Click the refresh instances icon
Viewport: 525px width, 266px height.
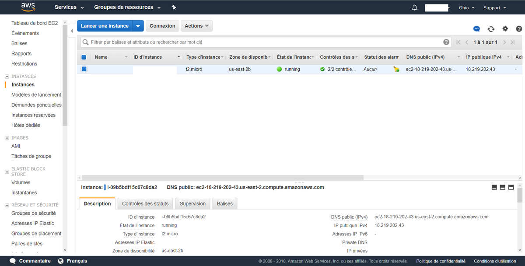pos(491,29)
